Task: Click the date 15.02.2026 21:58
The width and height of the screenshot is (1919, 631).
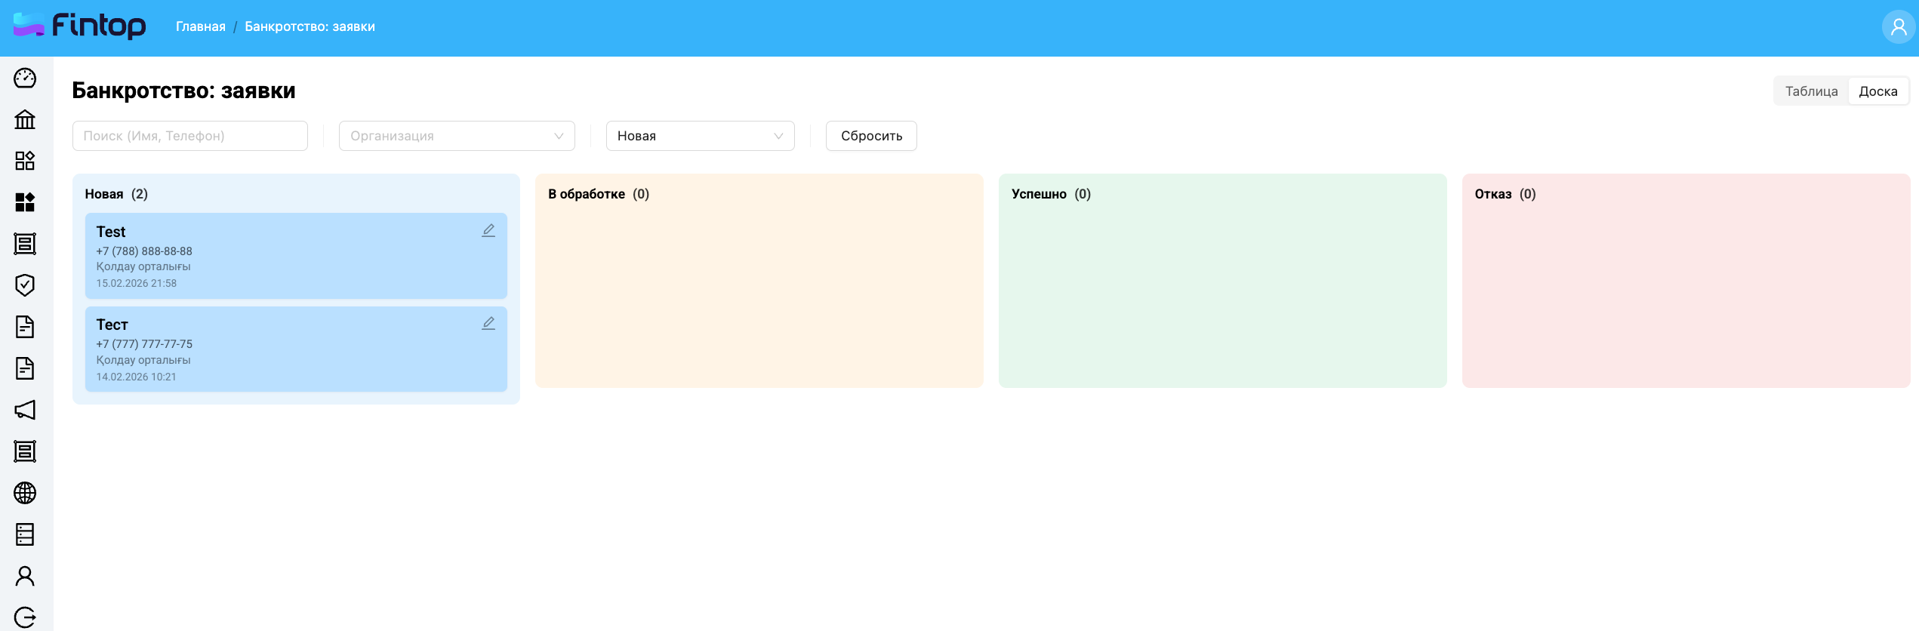Action: coord(137,284)
